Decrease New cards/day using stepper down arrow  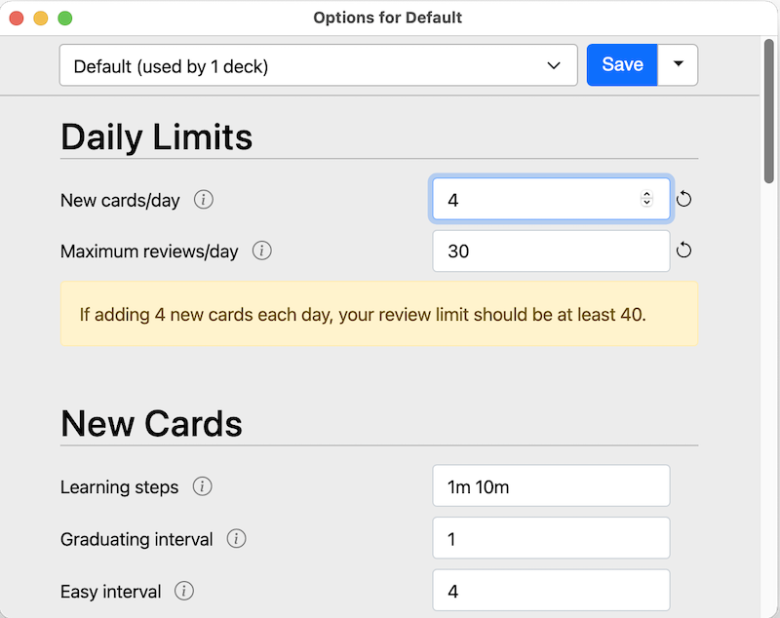coord(646,204)
